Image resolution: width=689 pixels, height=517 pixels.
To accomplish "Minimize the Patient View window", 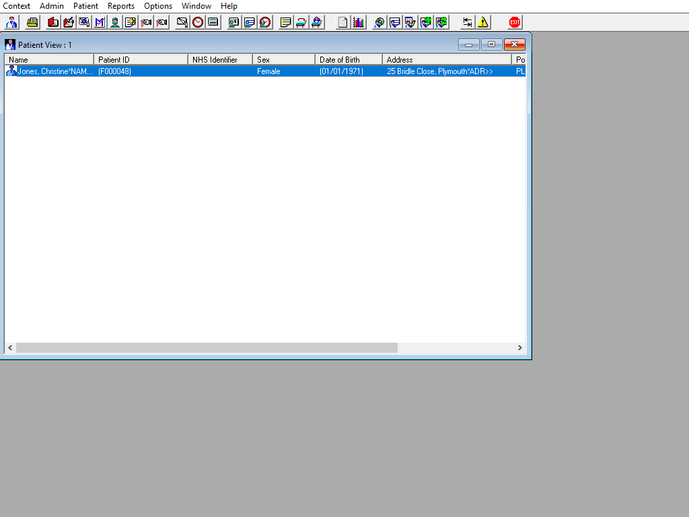I will pyautogui.click(x=468, y=44).
